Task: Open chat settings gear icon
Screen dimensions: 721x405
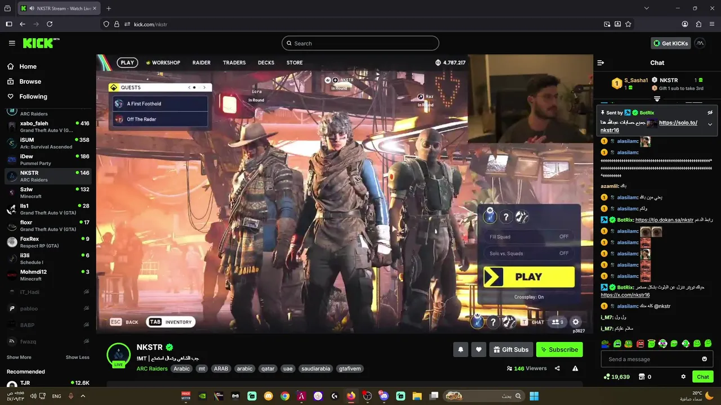Action: coord(683,377)
